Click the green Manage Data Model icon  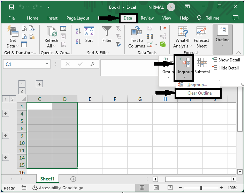163,44
